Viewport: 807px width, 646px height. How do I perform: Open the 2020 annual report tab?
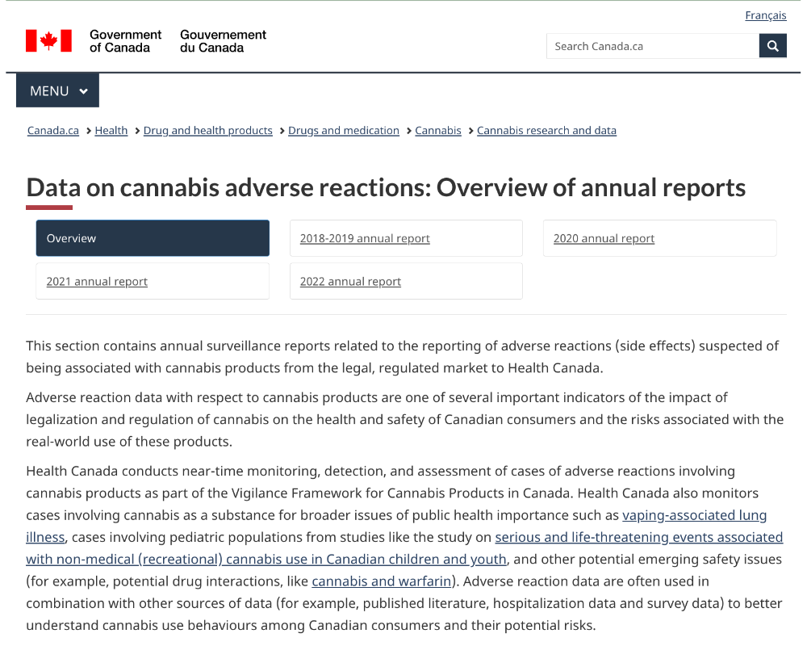pos(604,237)
